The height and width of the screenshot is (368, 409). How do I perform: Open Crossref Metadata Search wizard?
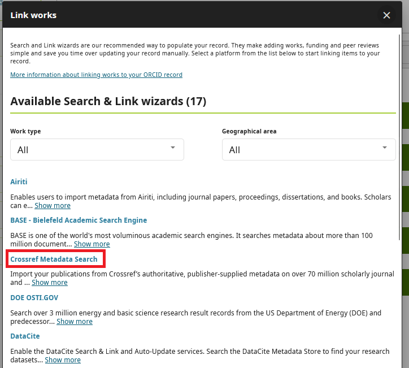coord(54,259)
